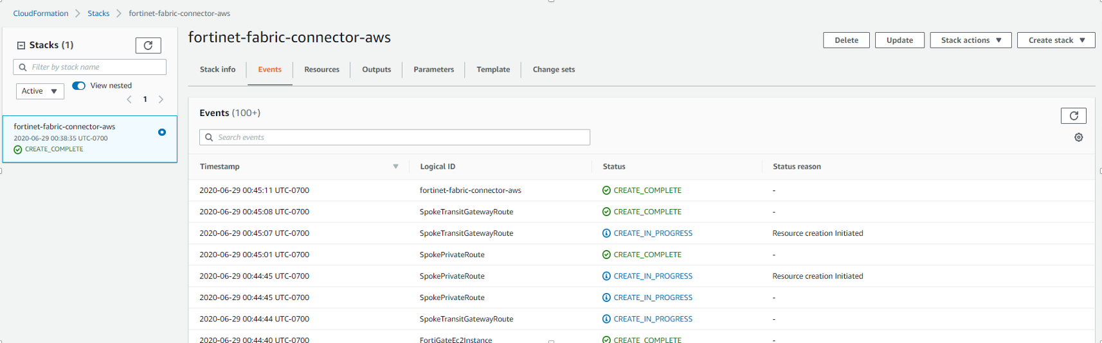Click the Delete button
Viewport: 1102px width, 343px height.
click(846, 40)
